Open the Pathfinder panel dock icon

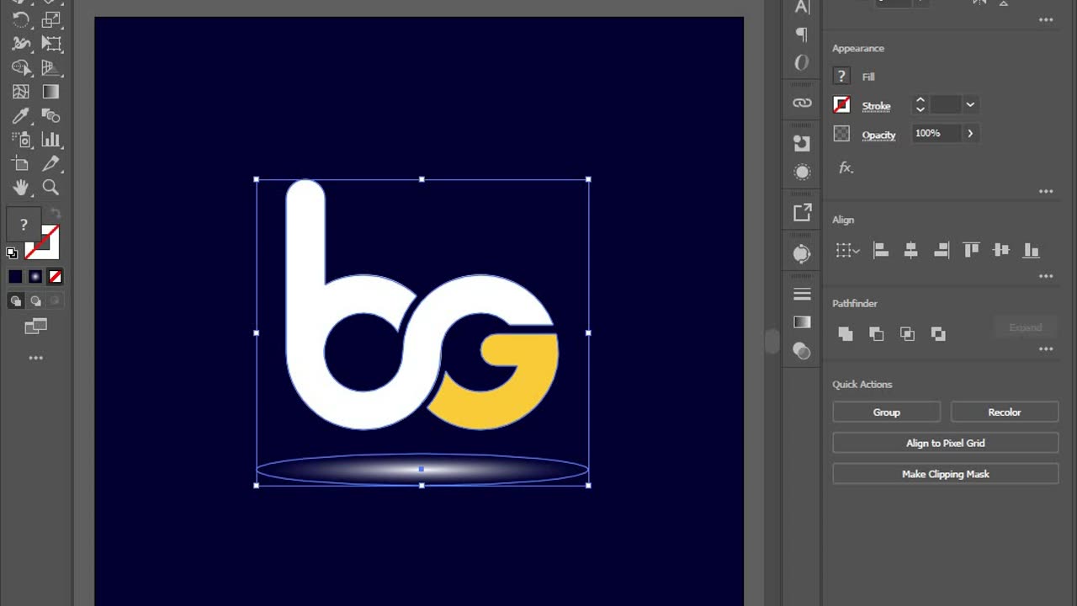tap(802, 144)
